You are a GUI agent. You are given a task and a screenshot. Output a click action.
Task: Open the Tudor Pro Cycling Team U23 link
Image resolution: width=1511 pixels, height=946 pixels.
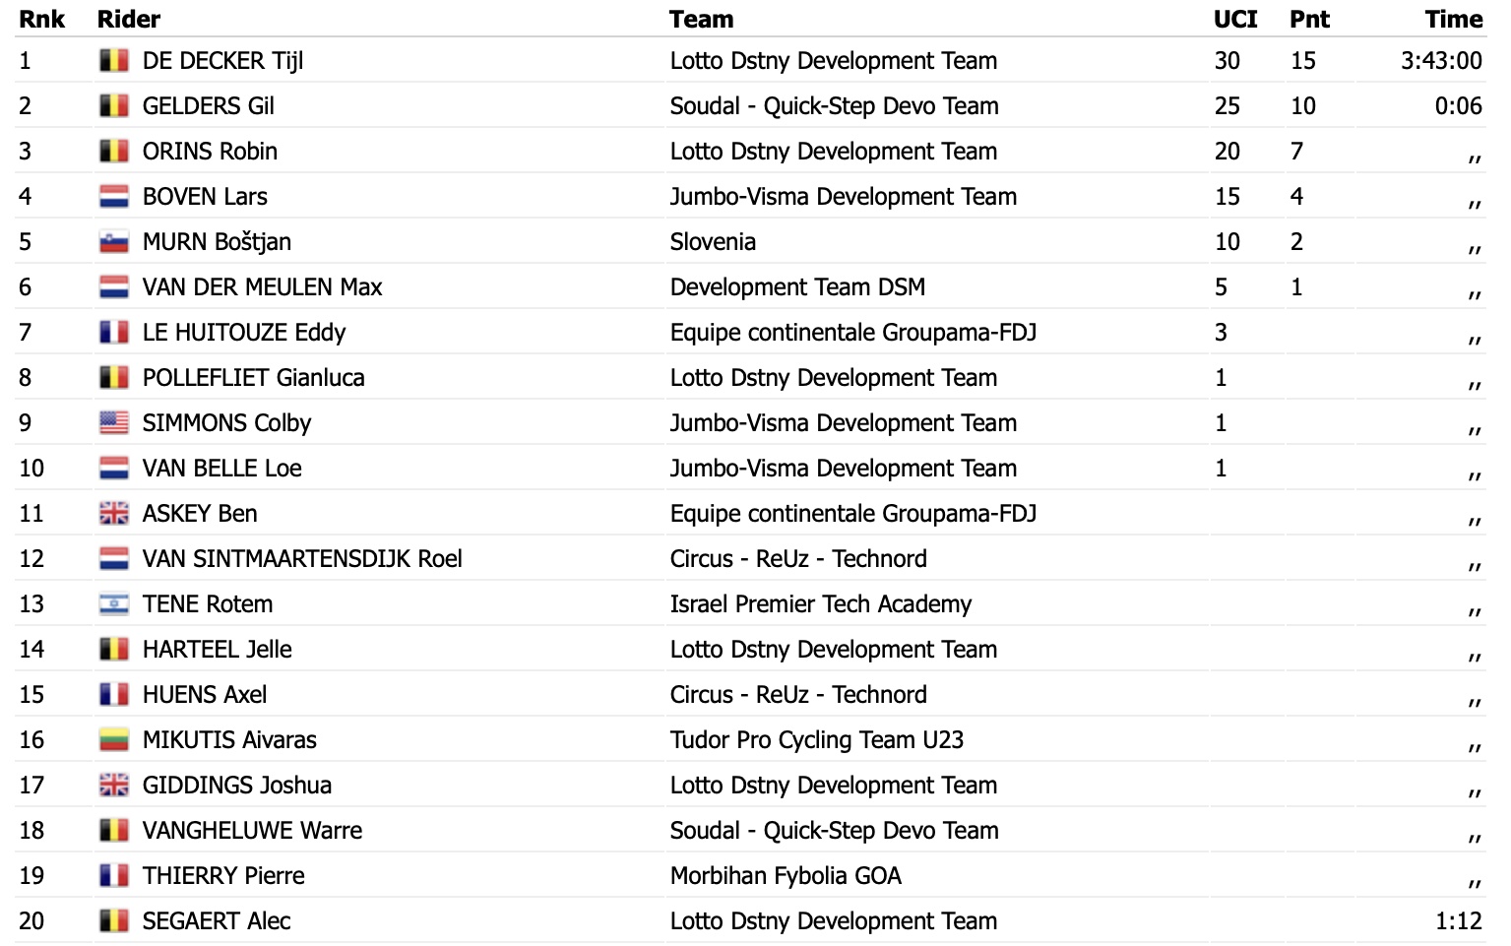(x=816, y=740)
